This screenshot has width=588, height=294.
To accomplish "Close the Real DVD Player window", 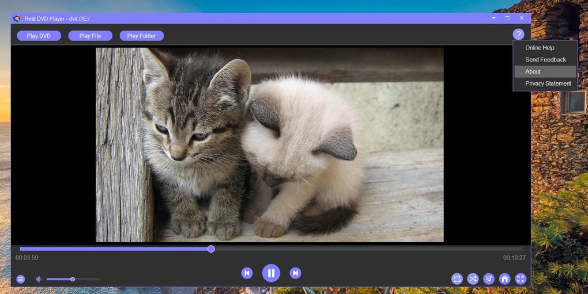I will [521, 18].
